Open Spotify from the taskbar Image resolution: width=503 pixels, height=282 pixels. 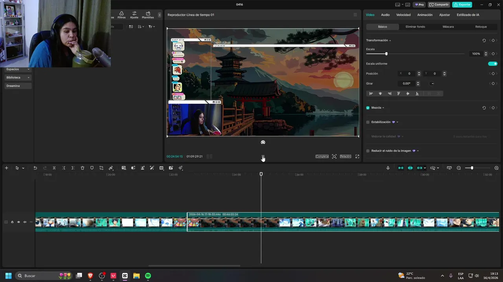(148, 276)
